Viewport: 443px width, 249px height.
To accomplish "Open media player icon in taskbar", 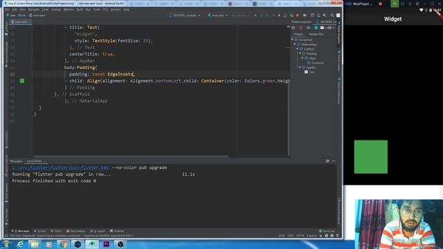I will point(48,244).
